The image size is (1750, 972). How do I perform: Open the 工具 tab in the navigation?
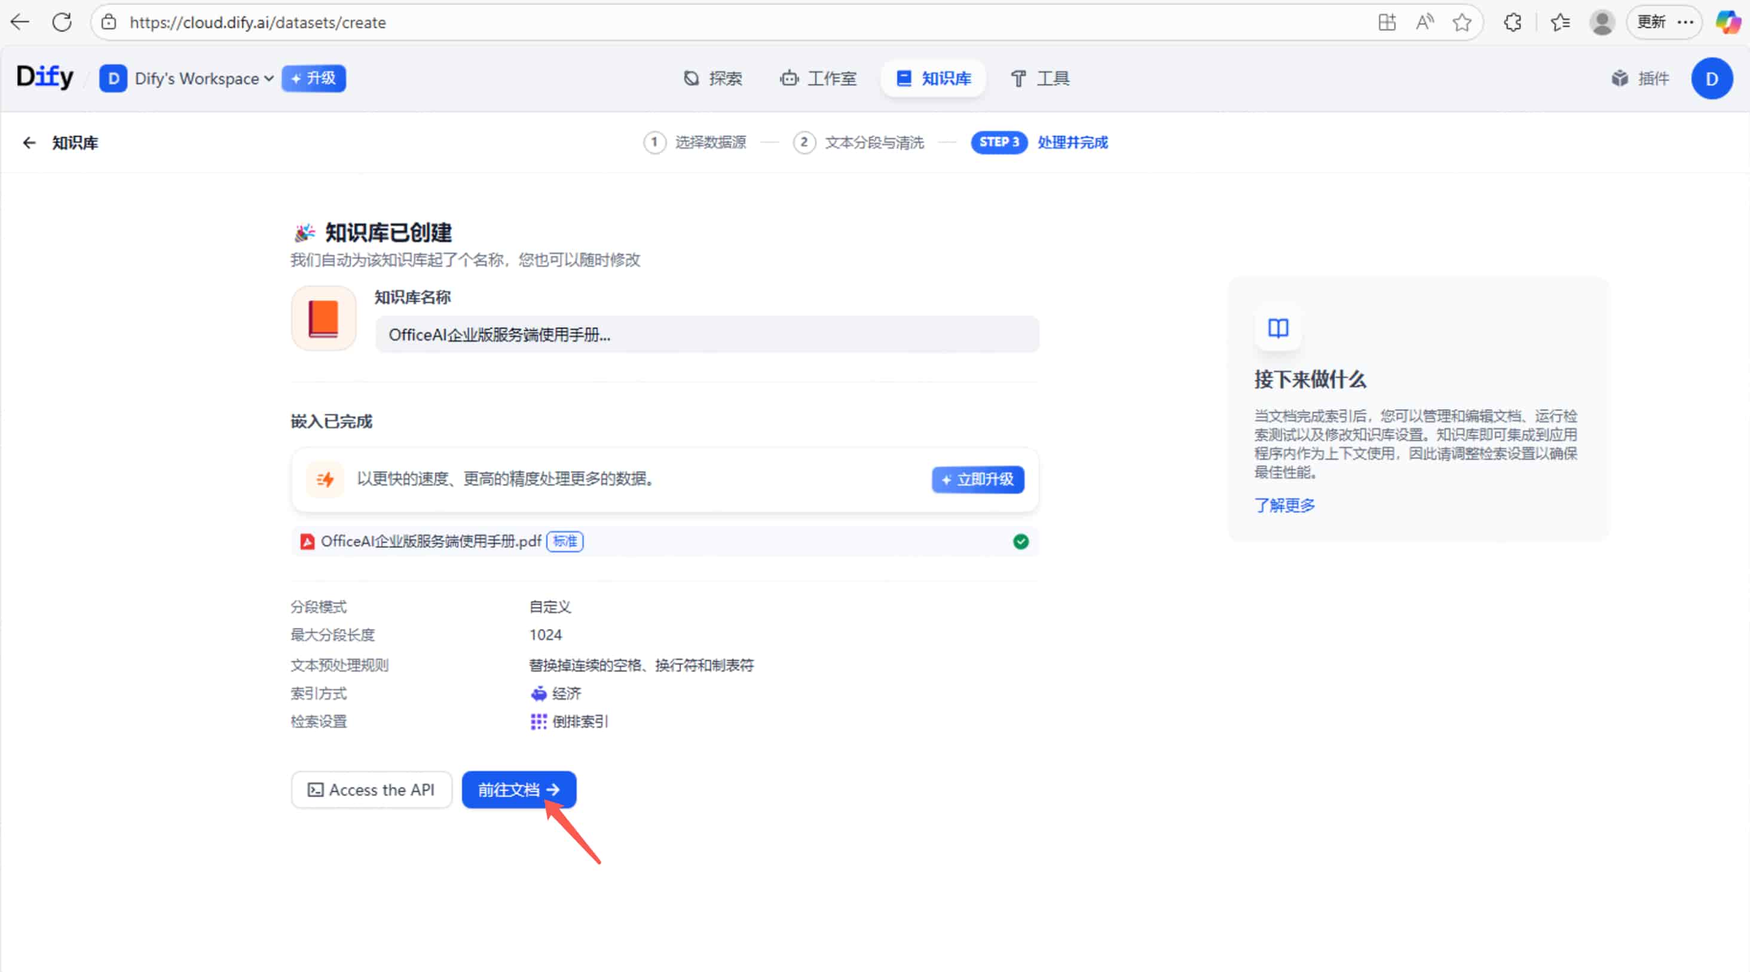[x=1039, y=78]
